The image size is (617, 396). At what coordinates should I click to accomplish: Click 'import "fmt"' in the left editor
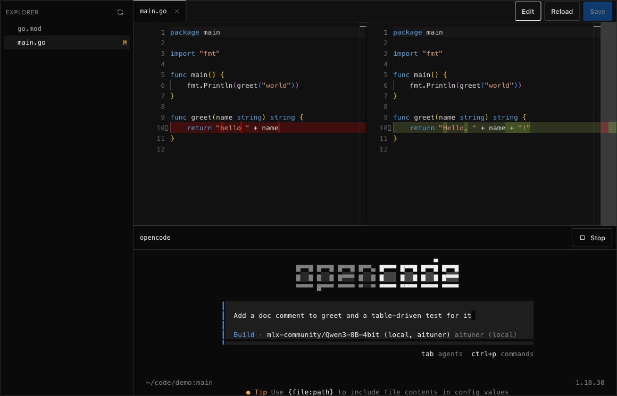pos(195,54)
